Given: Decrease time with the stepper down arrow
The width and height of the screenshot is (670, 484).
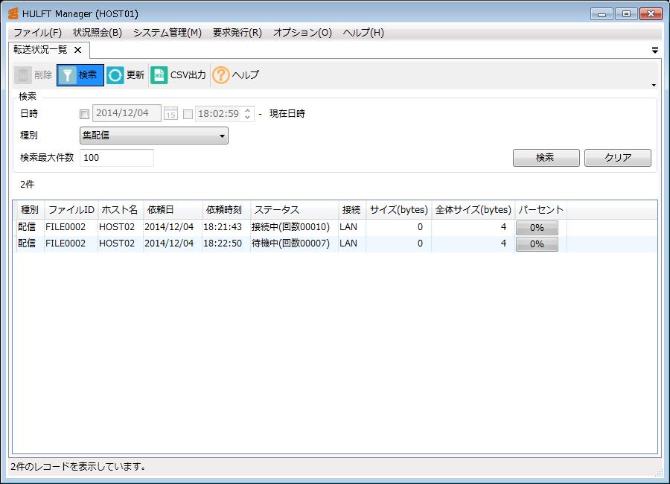Looking at the screenshot, I should point(247,118).
